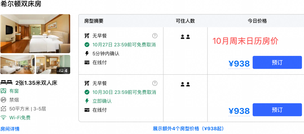Open the twin beds garden-view thumbnail
The image size is (304, 134).
17,64
